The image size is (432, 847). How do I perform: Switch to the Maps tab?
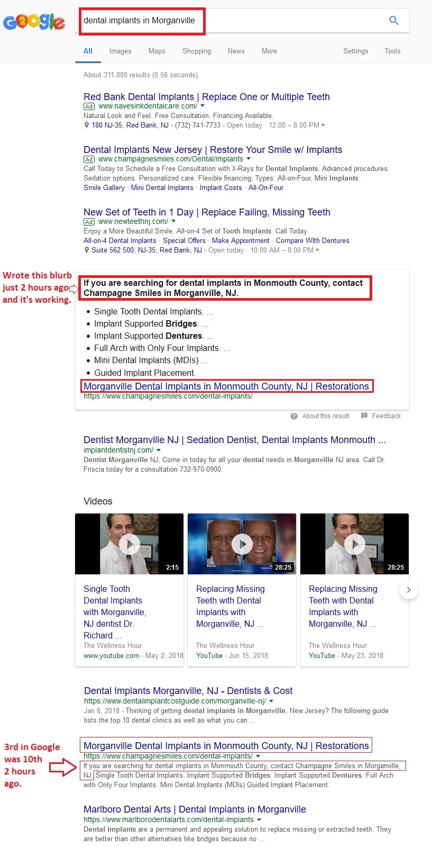coord(157,51)
